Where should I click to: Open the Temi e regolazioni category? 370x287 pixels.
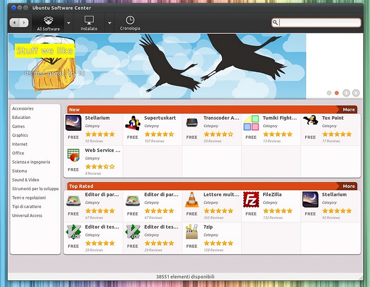click(x=29, y=198)
